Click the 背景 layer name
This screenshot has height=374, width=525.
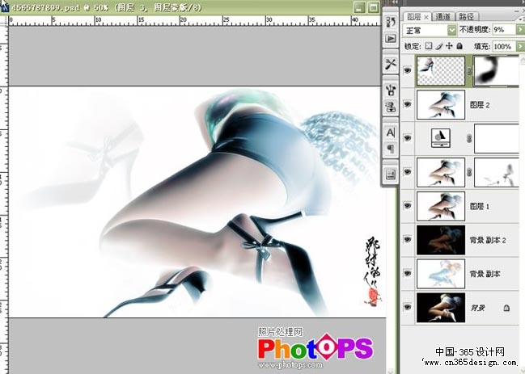[478, 308]
